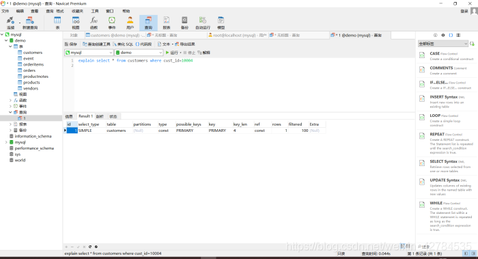Click 运行 (Run) button
This screenshot has height=259, width=478.
tap(171, 53)
